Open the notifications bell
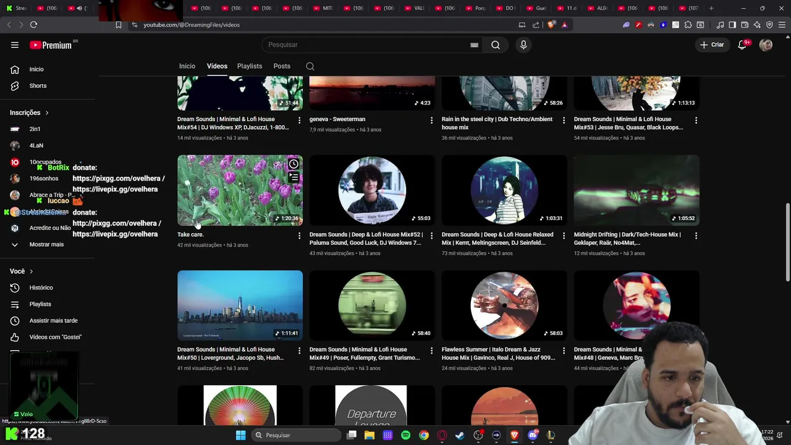The height and width of the screenshot is (445, 791). pos(743,45)
